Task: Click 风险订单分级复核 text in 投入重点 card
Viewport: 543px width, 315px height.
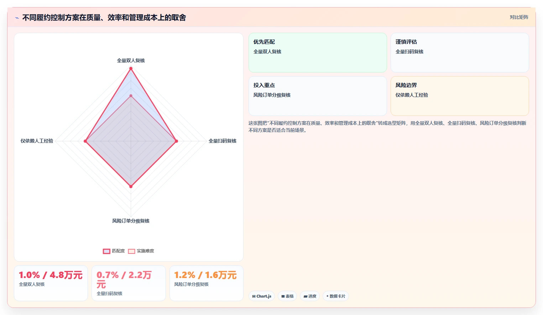Action: (272, 95)
